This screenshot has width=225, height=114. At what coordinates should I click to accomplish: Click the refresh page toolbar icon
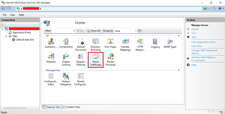(x=205, y=8)
